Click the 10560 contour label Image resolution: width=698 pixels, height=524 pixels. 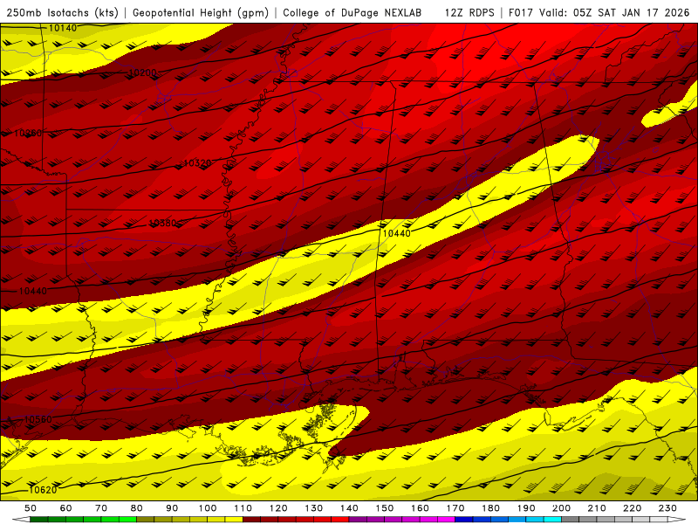coord(38,419)
